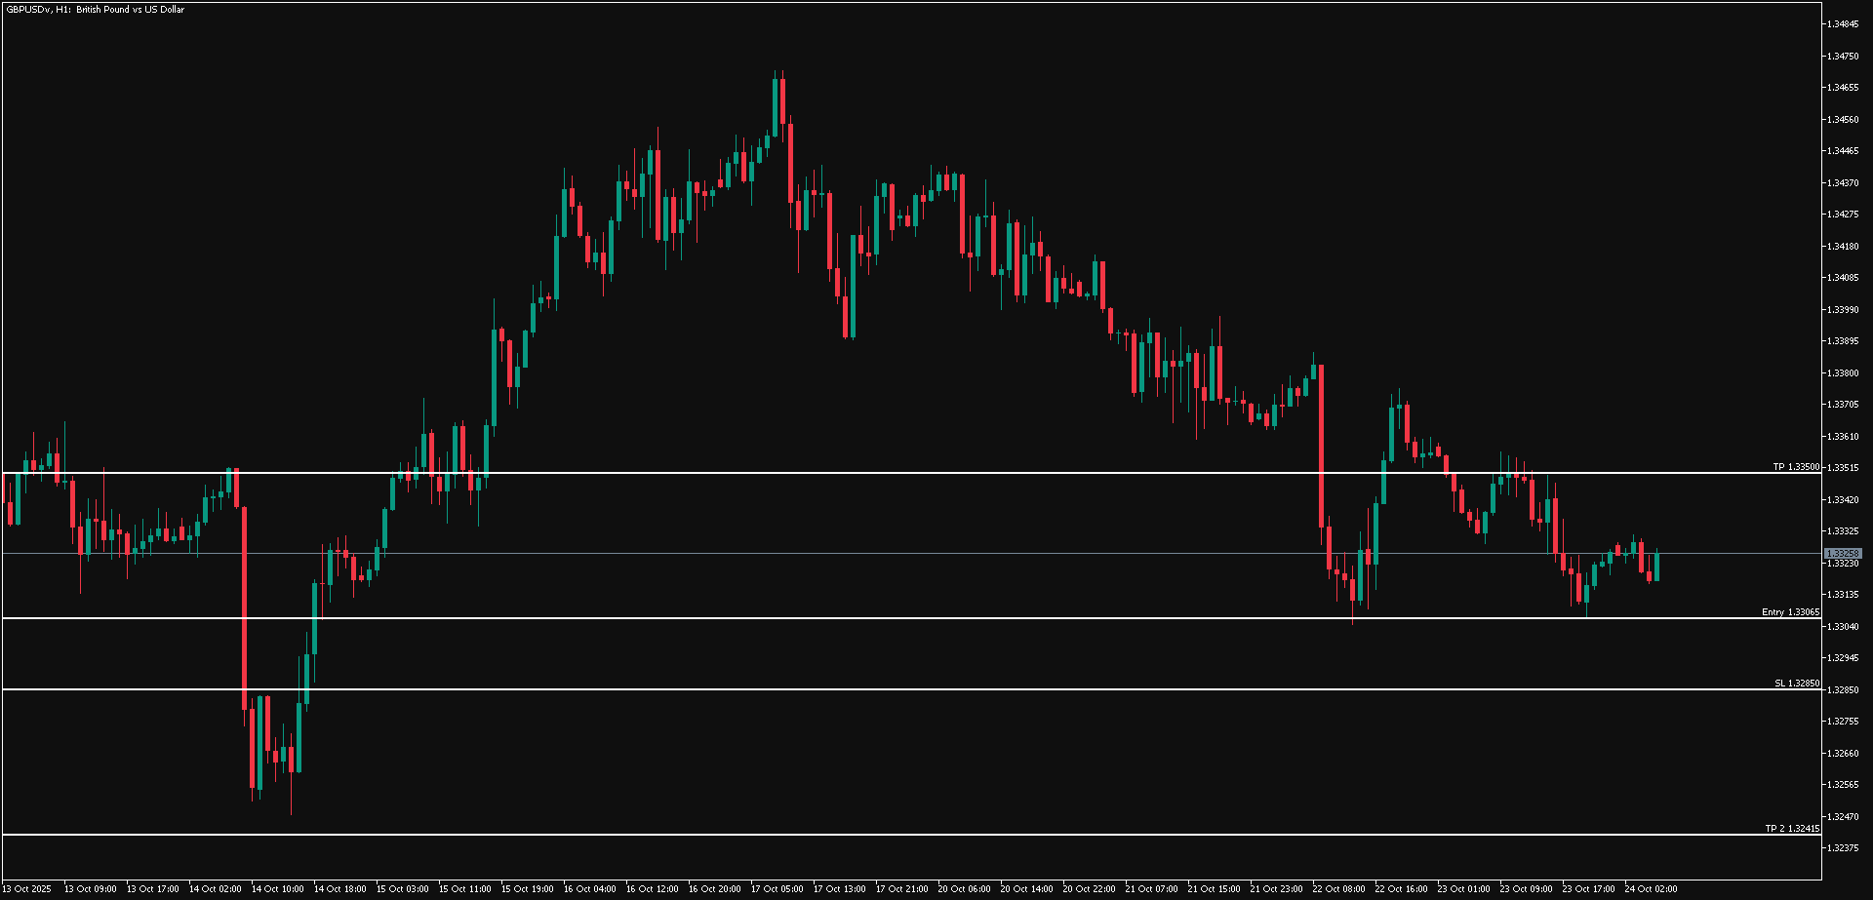Click the 1.32375 value on price scale
This screenshot has height=900, width=1873.
click(1842, 847)
